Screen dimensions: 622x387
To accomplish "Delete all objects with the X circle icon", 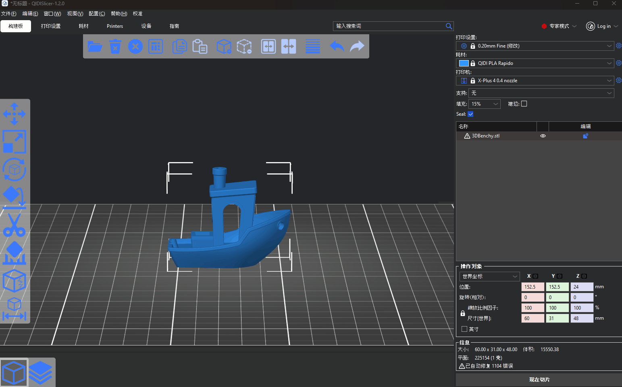I will pyautogui.click(x=135, y=46).
